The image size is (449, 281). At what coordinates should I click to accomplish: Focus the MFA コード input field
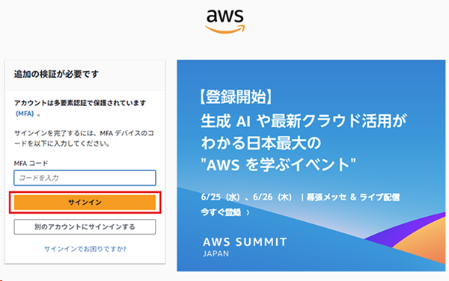(85, 178)
